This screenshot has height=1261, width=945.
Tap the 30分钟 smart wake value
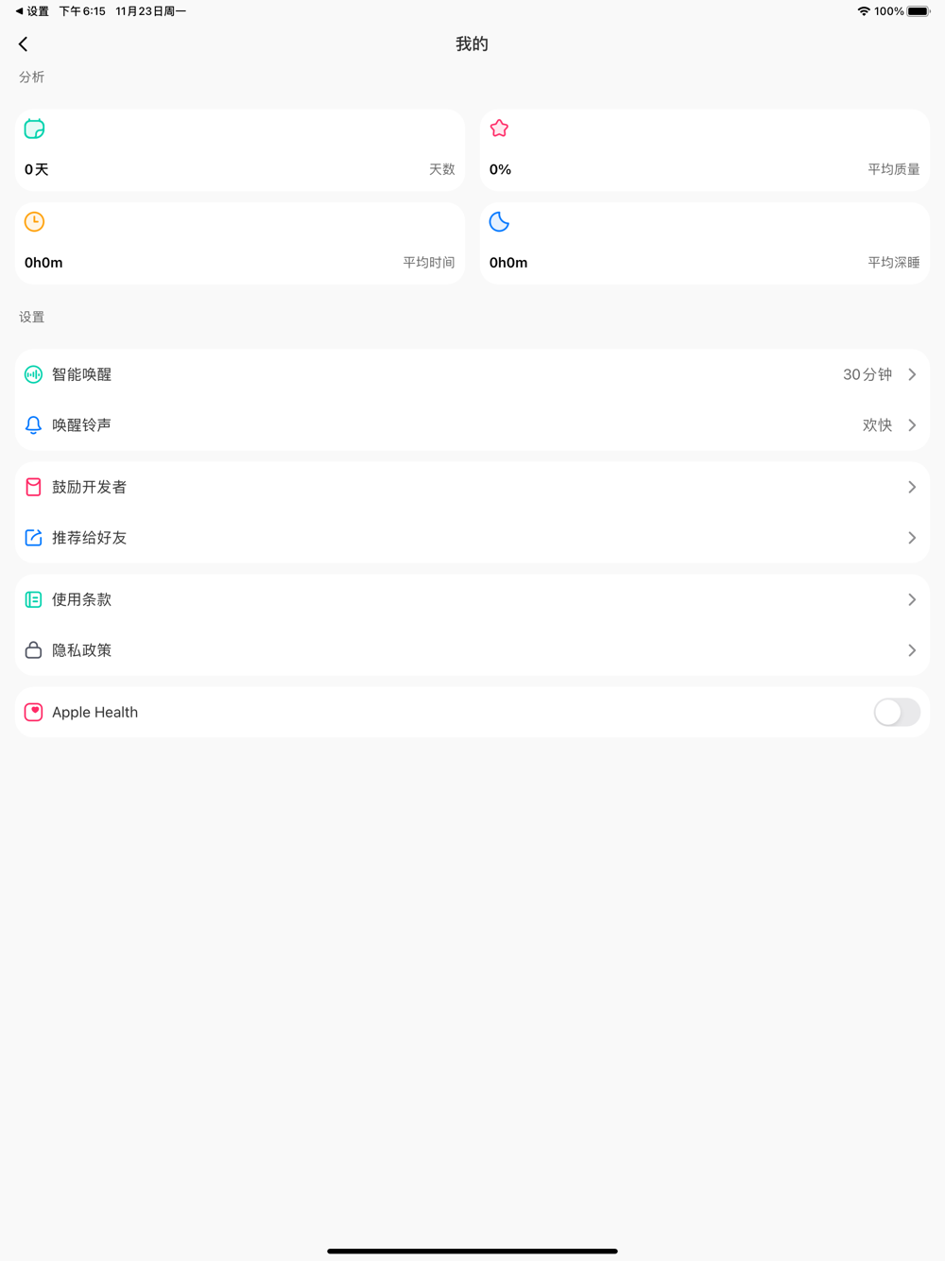point(867,374)
